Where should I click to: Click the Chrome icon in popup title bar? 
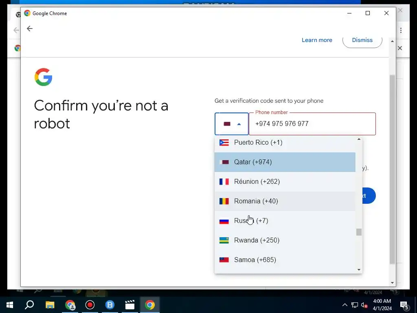[27, 13]
